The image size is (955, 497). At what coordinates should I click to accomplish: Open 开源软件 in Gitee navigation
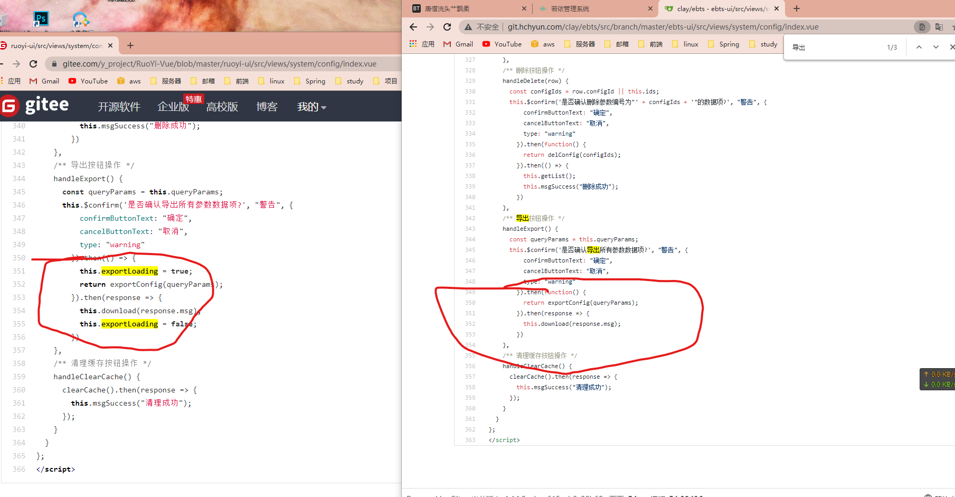click(119, 107)
